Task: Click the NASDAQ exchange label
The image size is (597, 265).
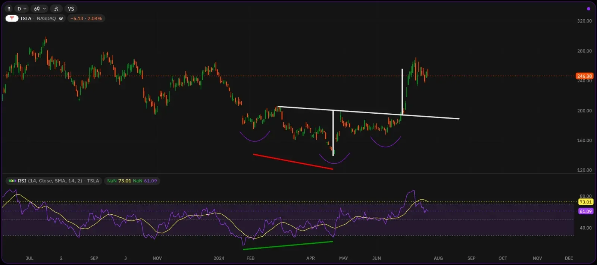Action: tap(46, 18)
